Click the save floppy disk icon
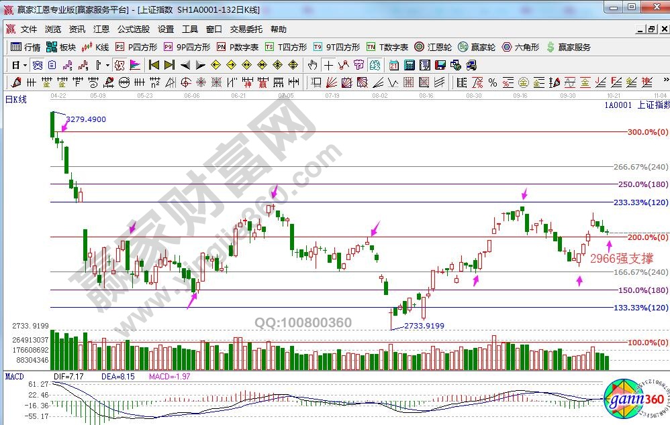The image size is (670, 425). [440, 65]
